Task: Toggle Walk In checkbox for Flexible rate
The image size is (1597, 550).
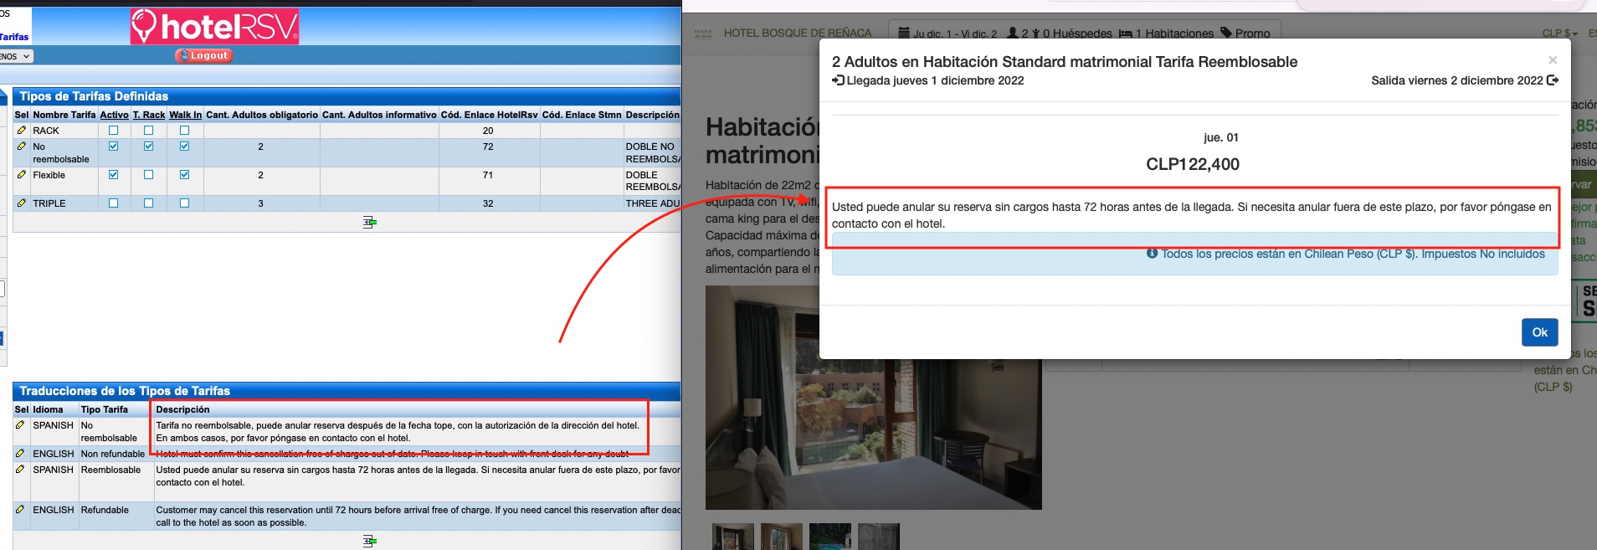Action: click(x=184, y=175)
